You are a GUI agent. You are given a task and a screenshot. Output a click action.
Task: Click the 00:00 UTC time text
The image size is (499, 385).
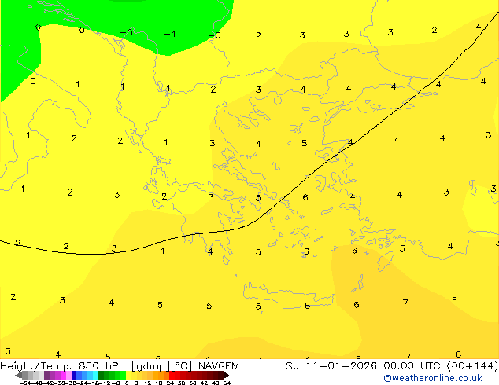(x=414, y=366)
